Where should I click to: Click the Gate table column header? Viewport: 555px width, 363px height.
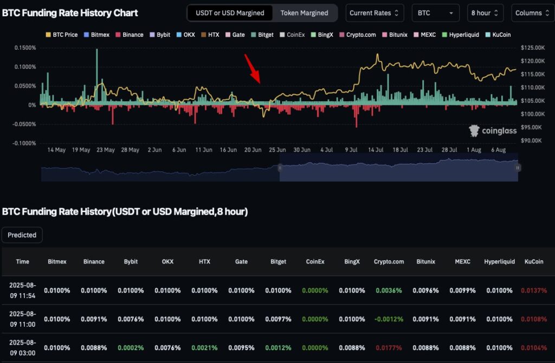click(241, 261)
